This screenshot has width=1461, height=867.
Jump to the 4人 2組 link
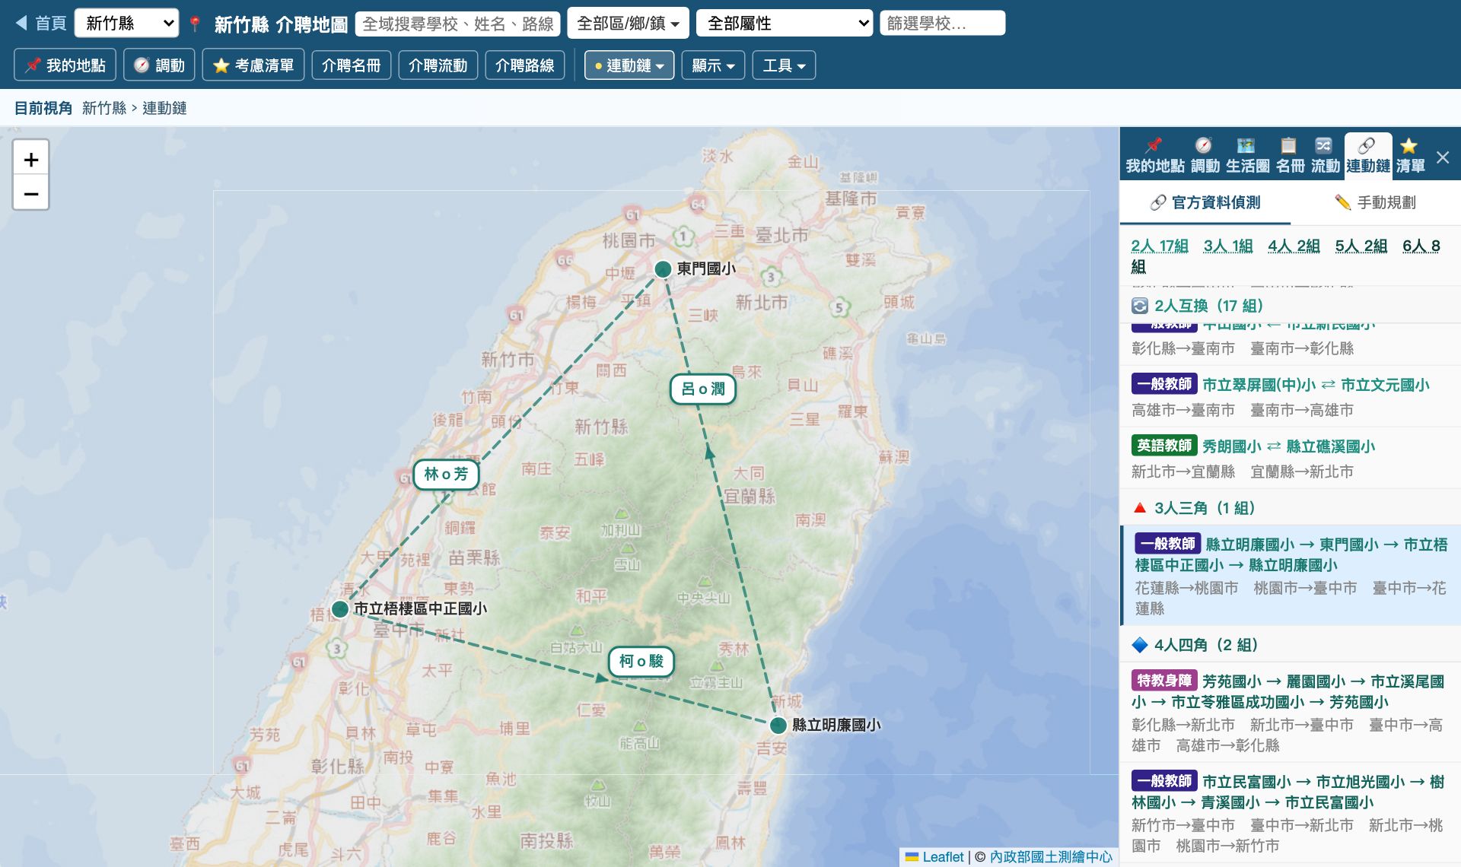click(x=1294, y=246)
